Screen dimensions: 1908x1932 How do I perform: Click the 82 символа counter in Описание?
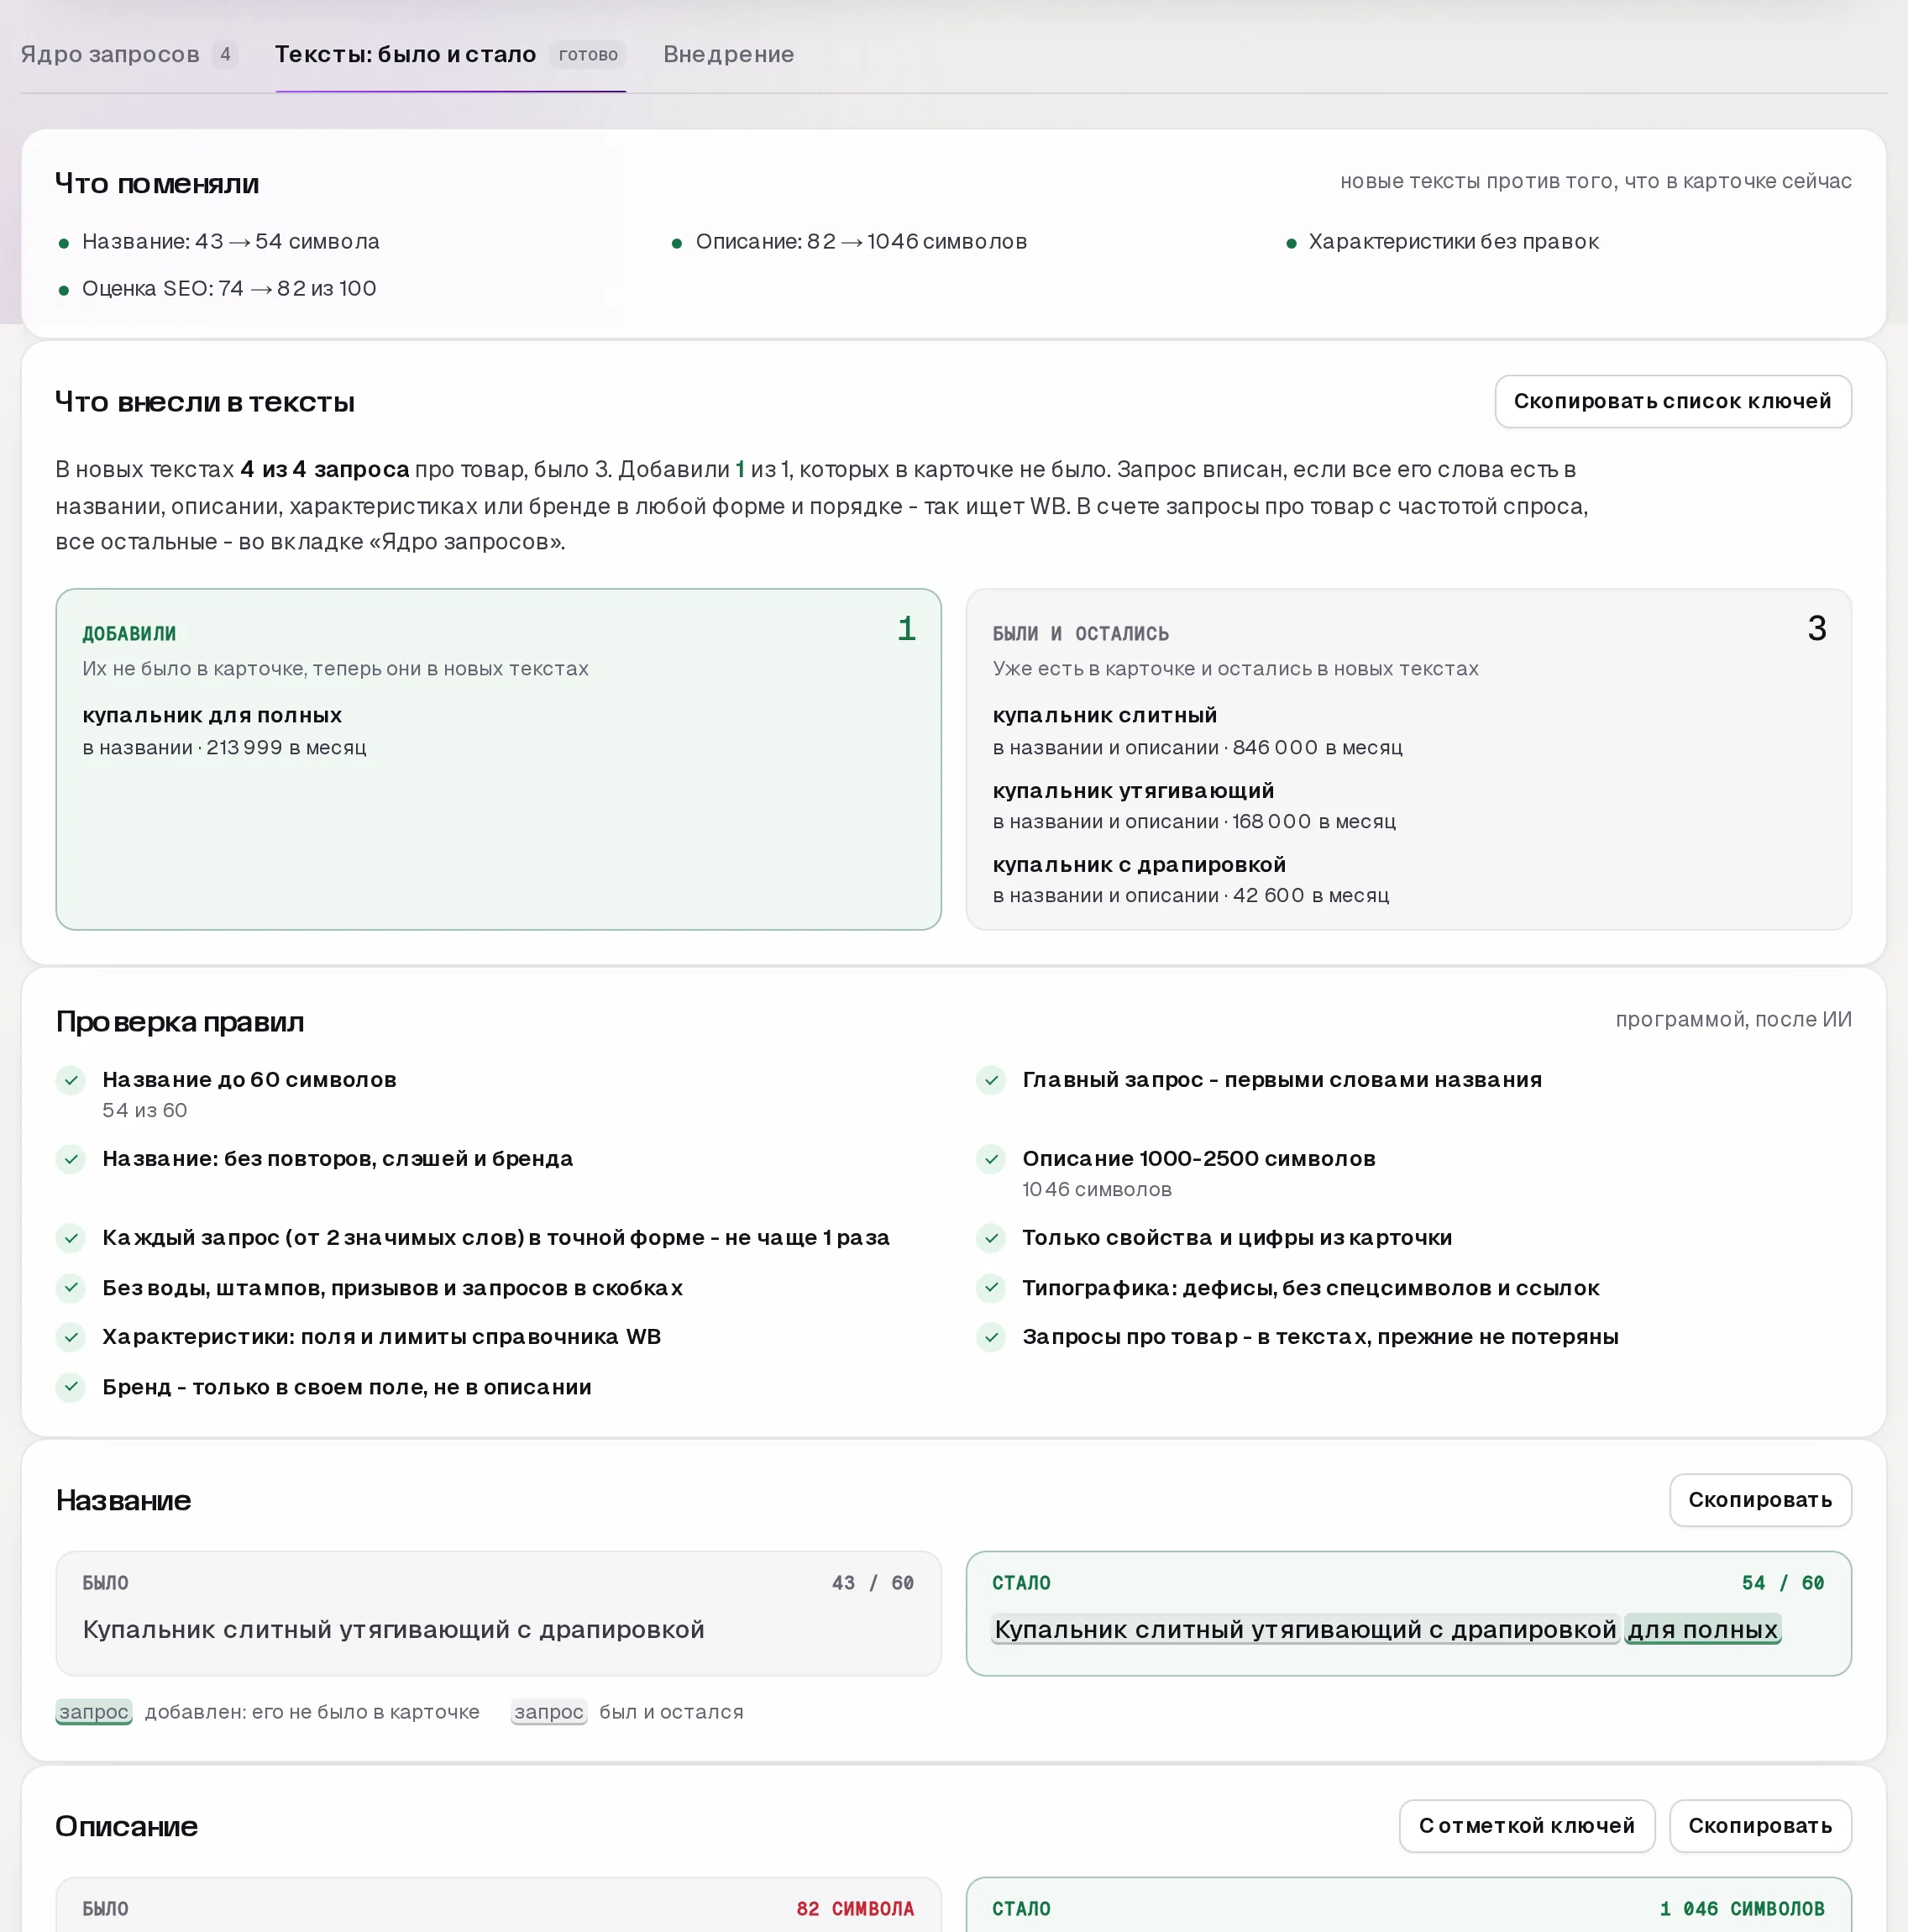[x=855, y=1909]
